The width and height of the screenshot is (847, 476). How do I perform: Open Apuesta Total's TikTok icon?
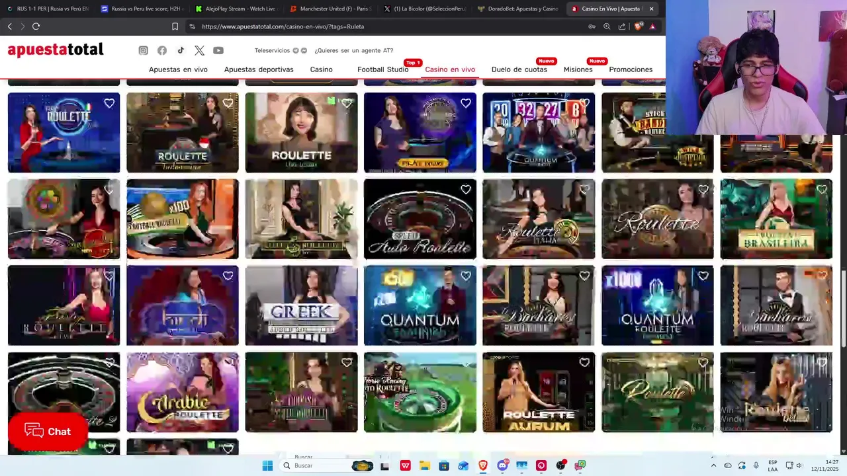pos(181,50)
